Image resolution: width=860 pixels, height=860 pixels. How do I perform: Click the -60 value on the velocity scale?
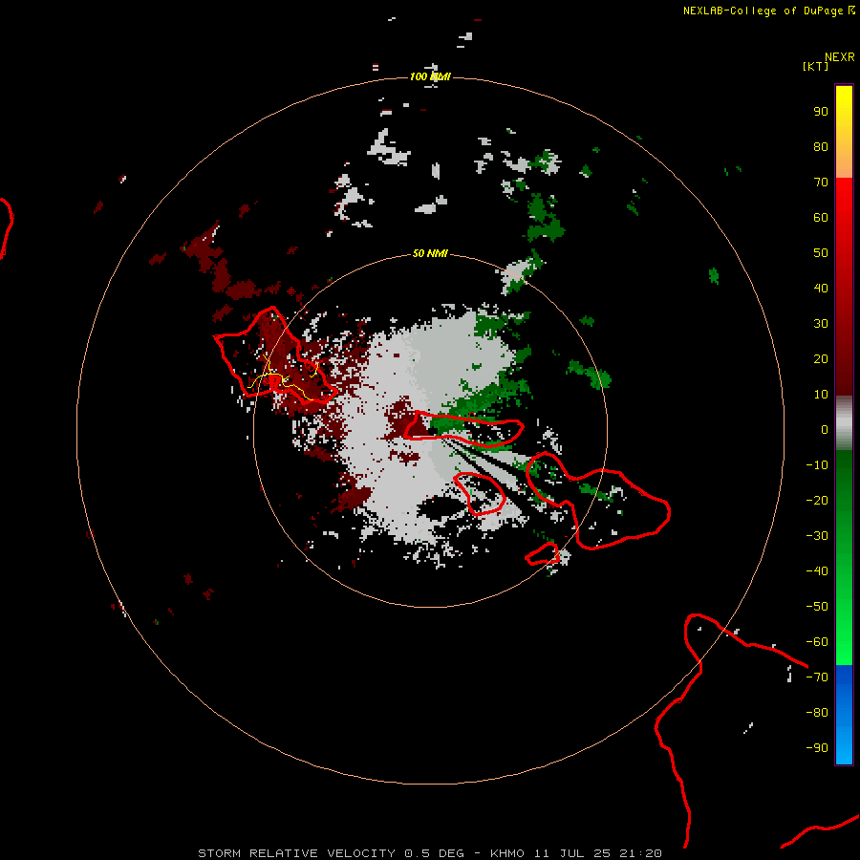(x=817, y=642)
